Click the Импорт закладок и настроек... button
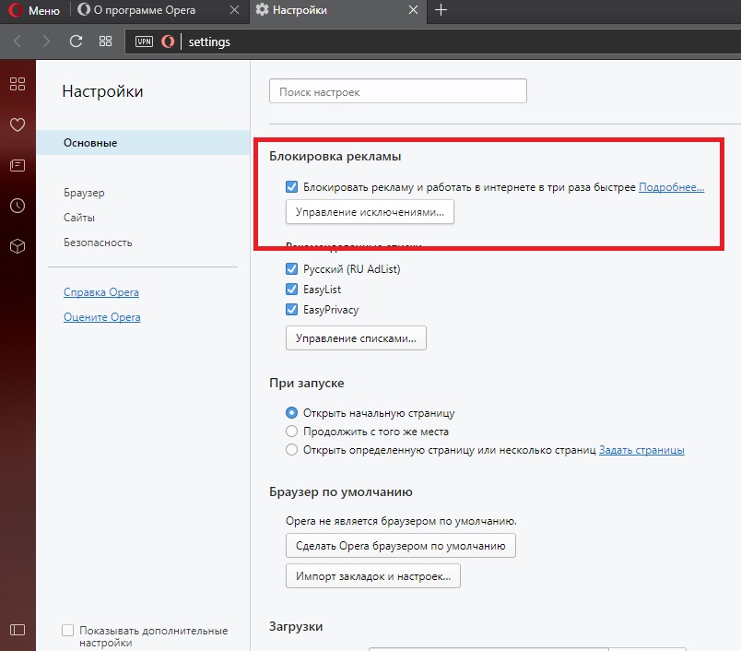The height and width of the screenshot is (651, 741). (373, 575)
